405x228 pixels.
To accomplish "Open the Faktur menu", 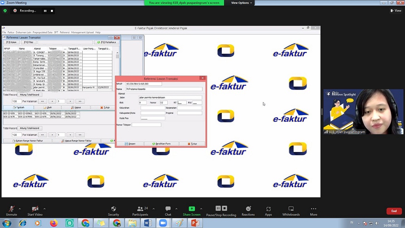I will point(11,32).
